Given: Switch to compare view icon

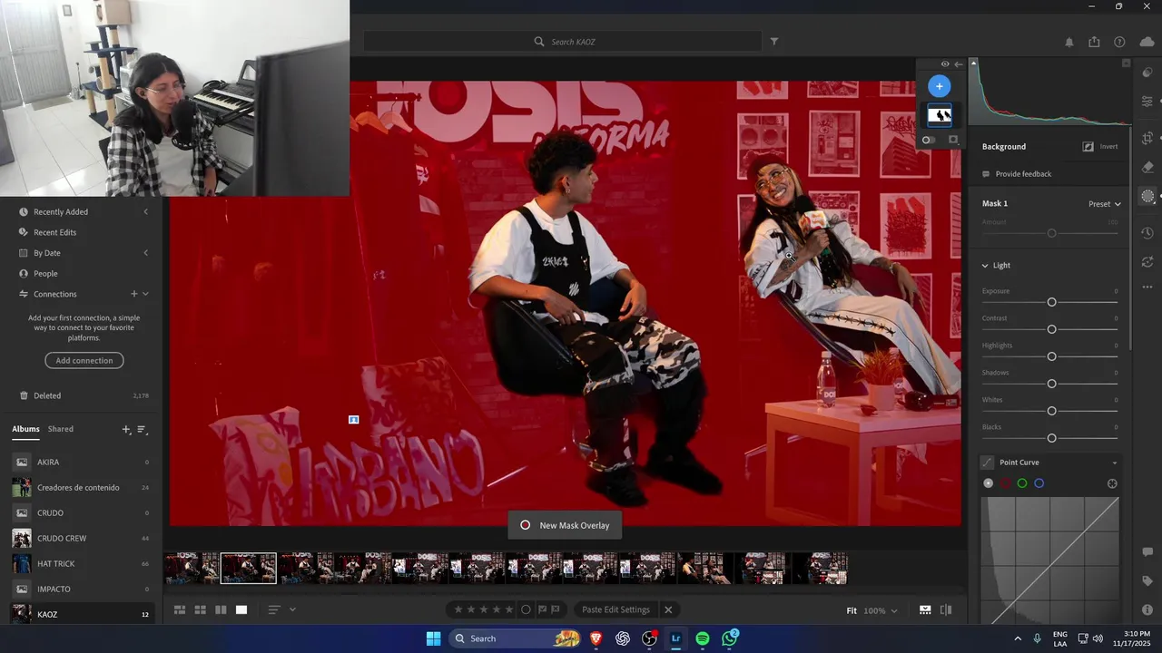Looking at the screenshot, I should click(221, 609).
